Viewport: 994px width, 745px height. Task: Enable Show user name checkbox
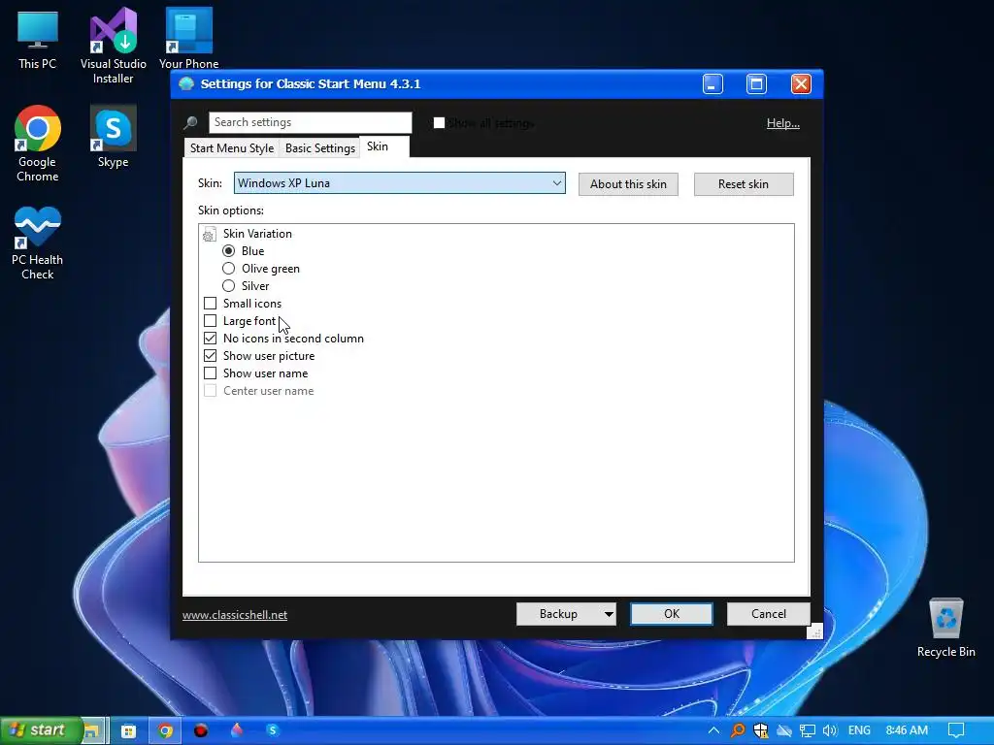point(210,373)
